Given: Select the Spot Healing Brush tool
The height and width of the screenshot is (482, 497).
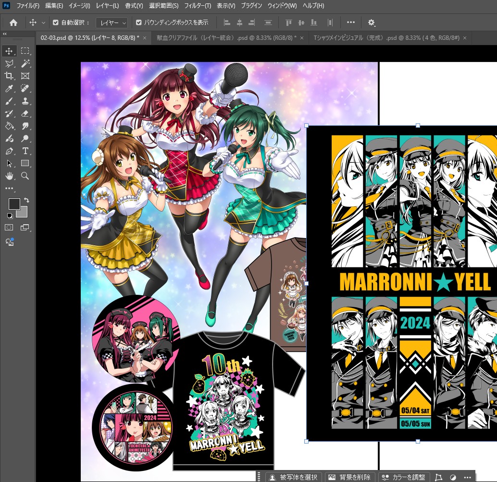Looking at the screenshot, I should pos(25,88).
